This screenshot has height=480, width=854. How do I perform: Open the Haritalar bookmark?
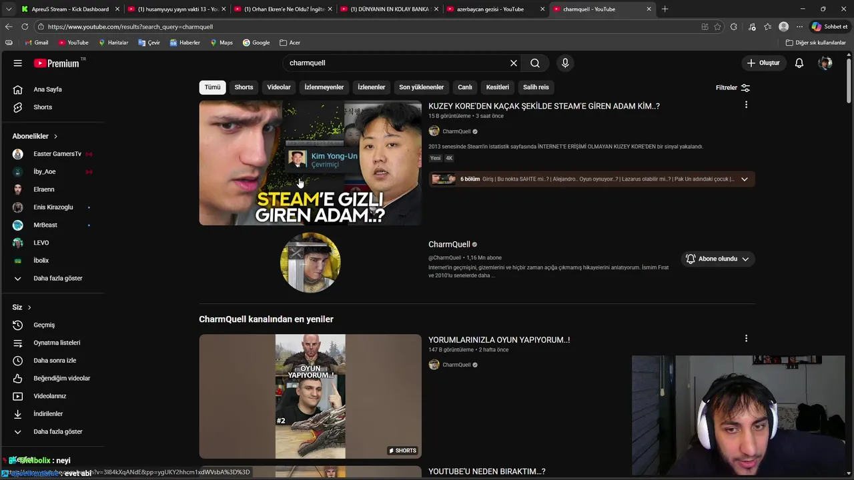(x=113, y=43)
